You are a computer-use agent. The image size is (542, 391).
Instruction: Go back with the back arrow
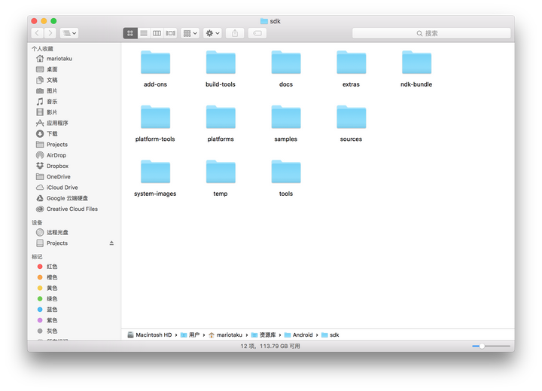tap(38, 33)
